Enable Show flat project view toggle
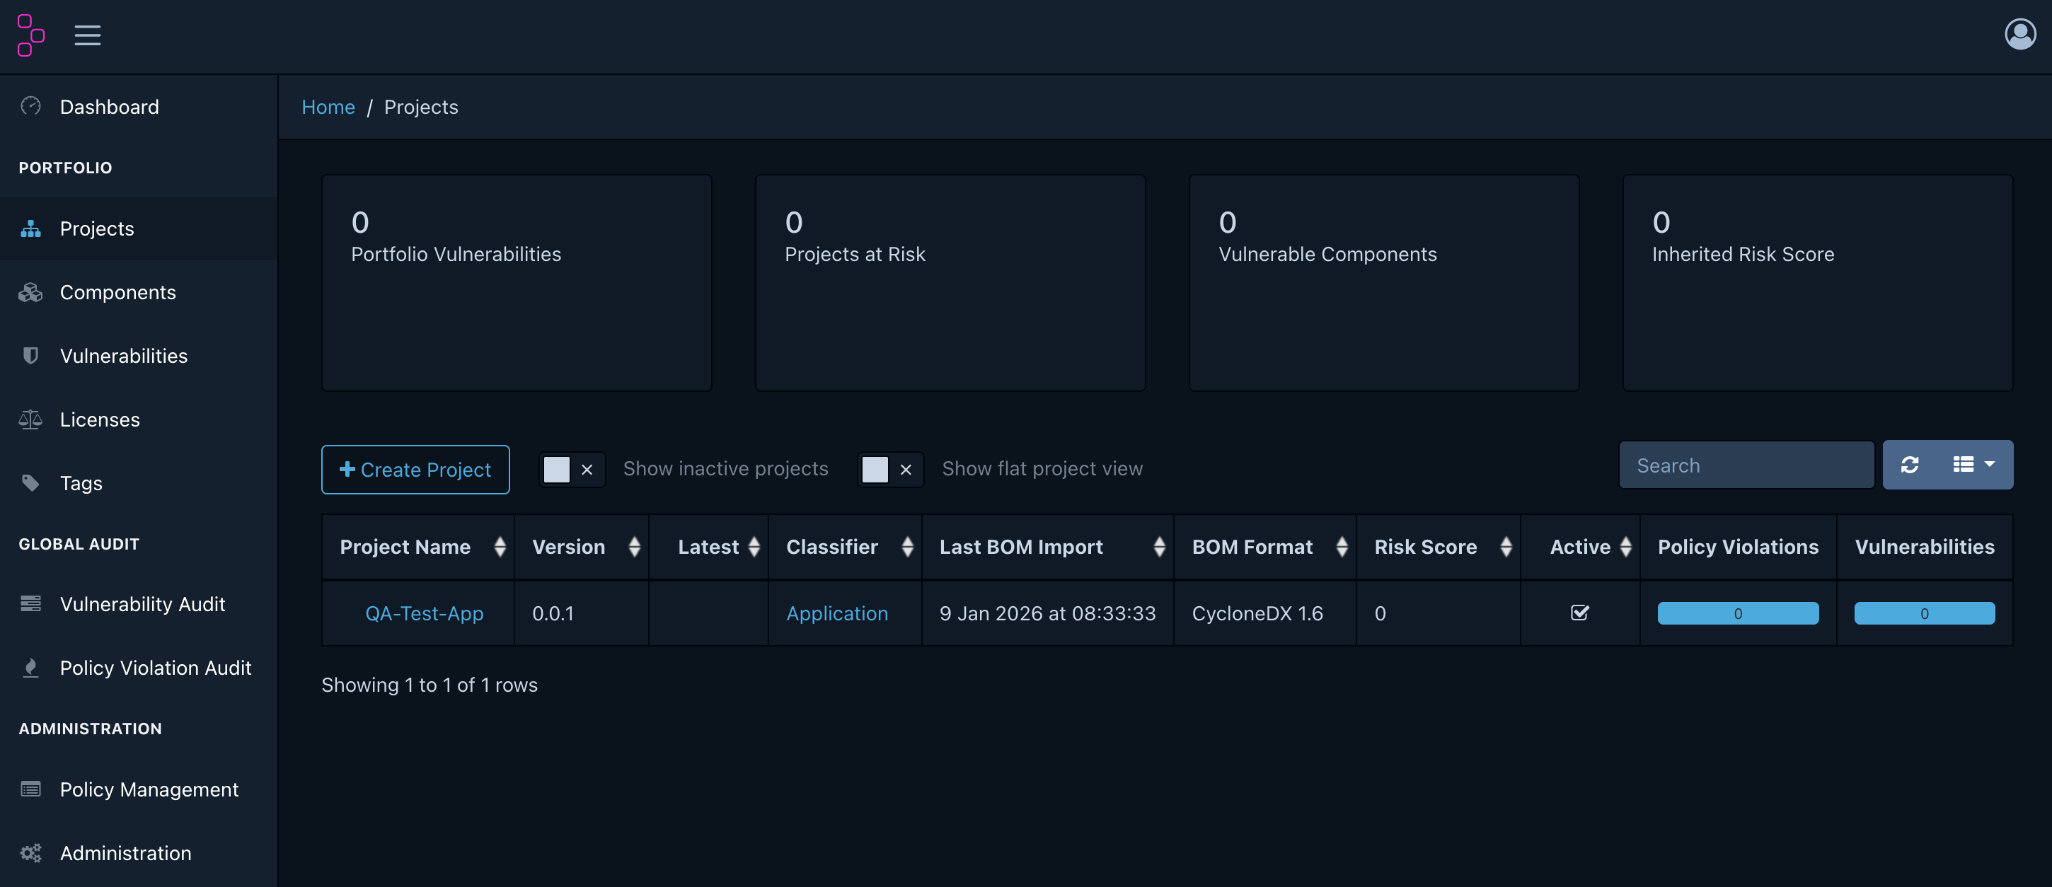Screen dimensions: 2052x887 click(x=889, y=469)
